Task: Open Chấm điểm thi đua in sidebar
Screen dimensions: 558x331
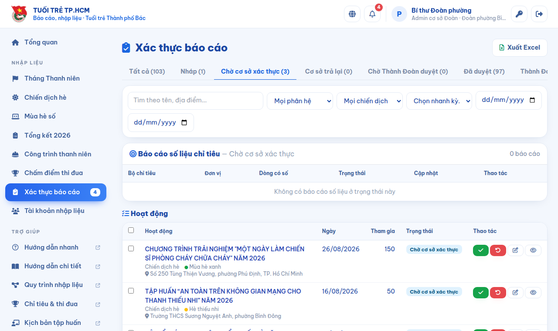Action: (56, 173)
